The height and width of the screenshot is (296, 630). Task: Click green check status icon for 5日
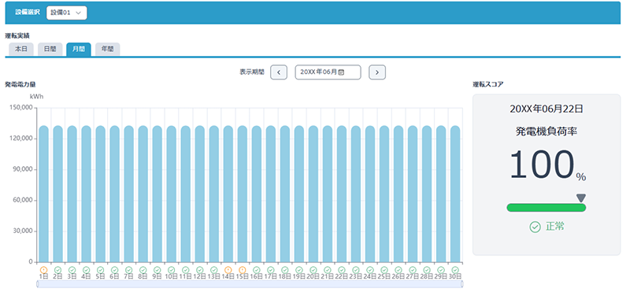coord(101,270)
